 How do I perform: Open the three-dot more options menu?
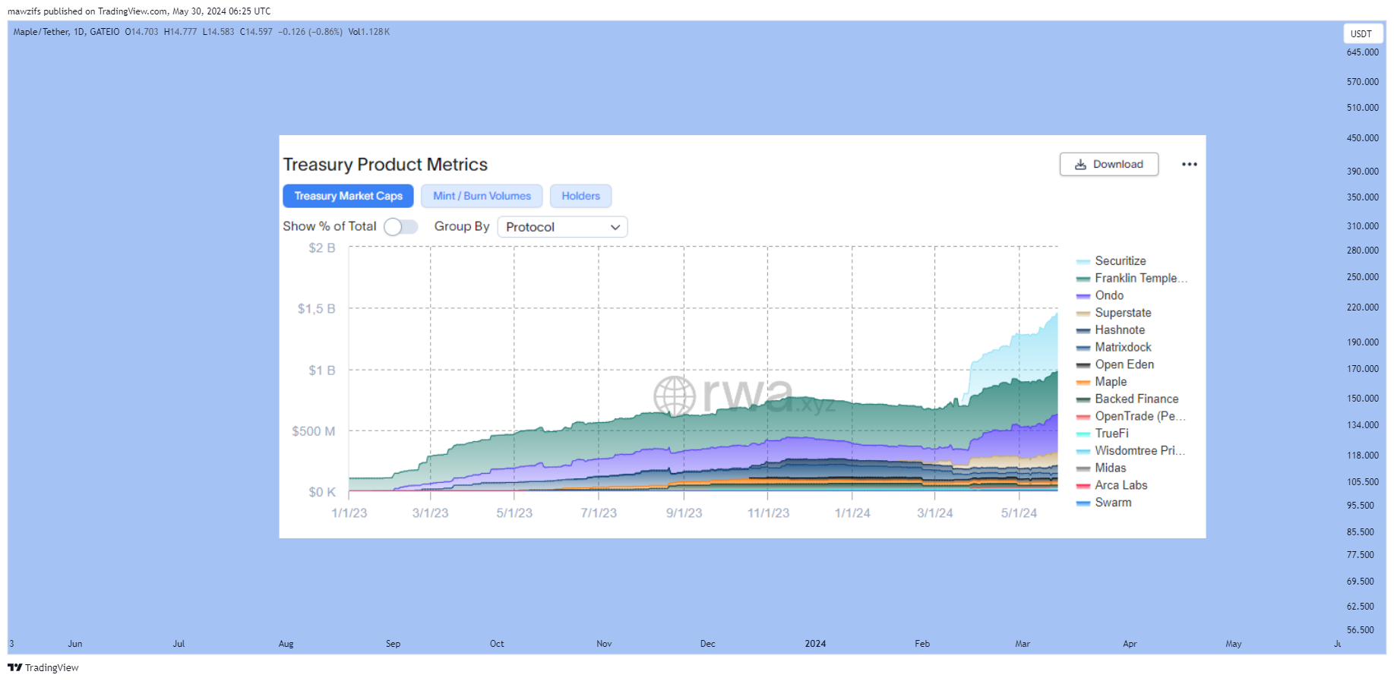click(1189, 164)
